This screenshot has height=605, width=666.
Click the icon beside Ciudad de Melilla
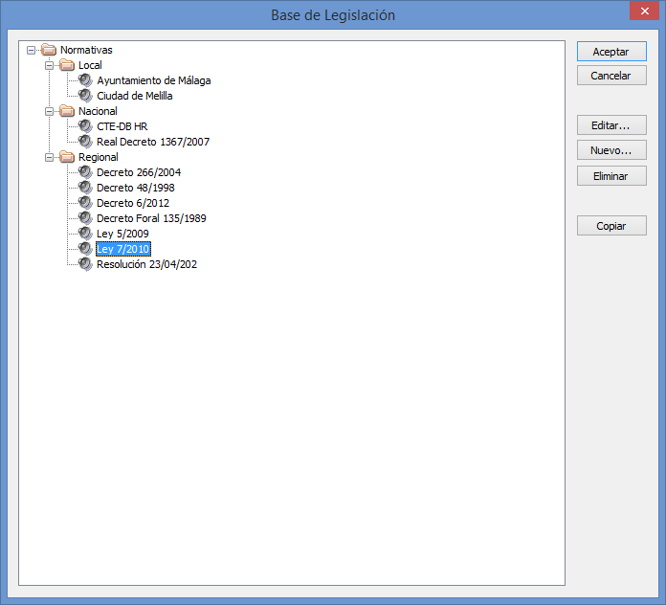pyautogui.click(x=85, y=96)
